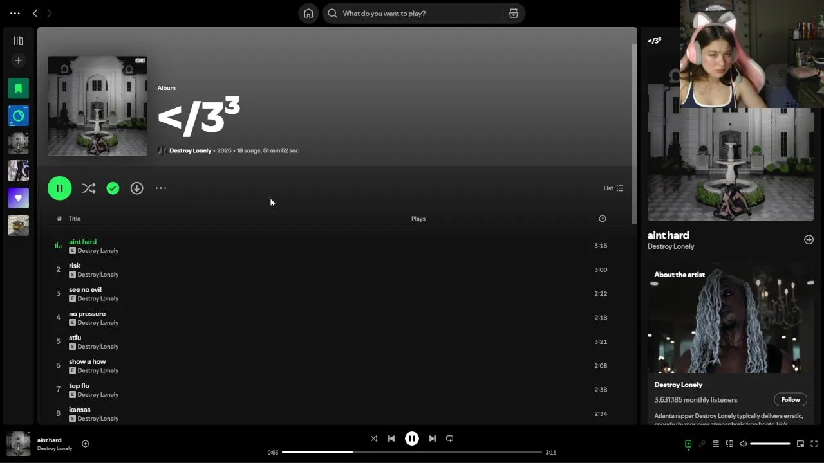The width and height of the screenshot is (824, 463).
Task: Open Your Library panel icon
Action: (18, 41)
